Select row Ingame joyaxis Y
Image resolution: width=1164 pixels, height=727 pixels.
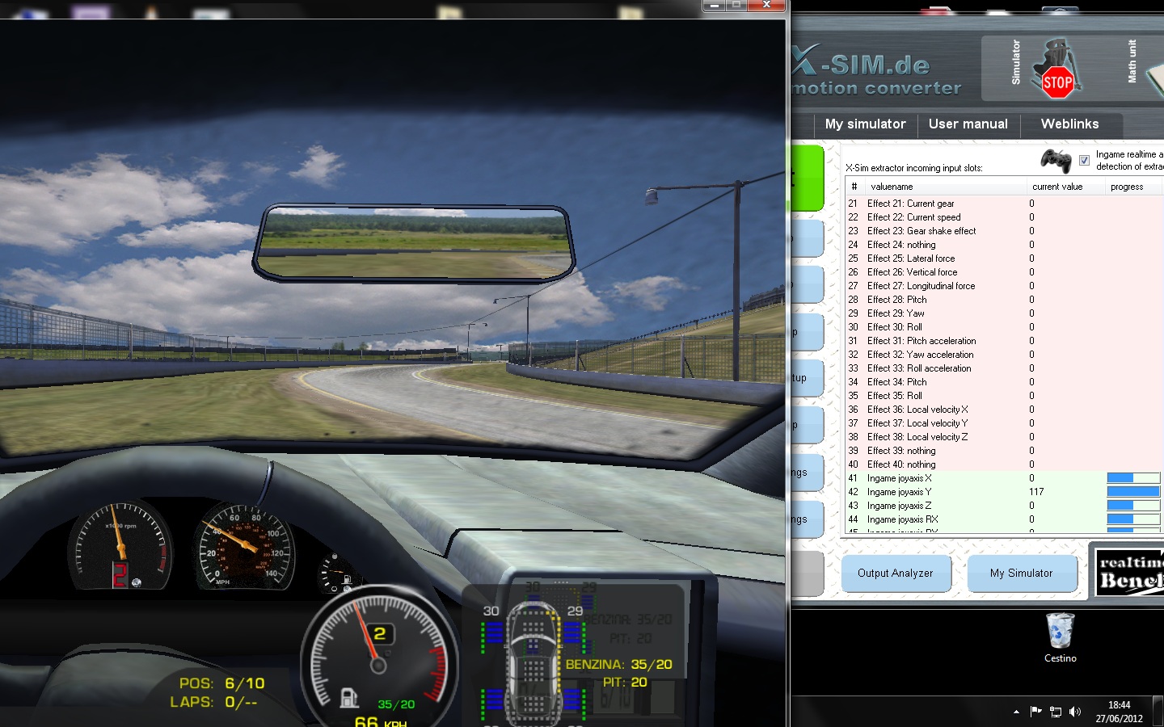[1003, 492]
